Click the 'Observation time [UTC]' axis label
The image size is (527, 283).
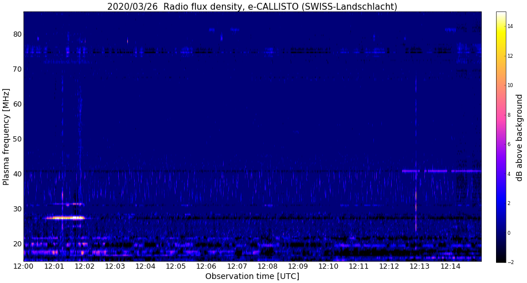tap(252, 276)
